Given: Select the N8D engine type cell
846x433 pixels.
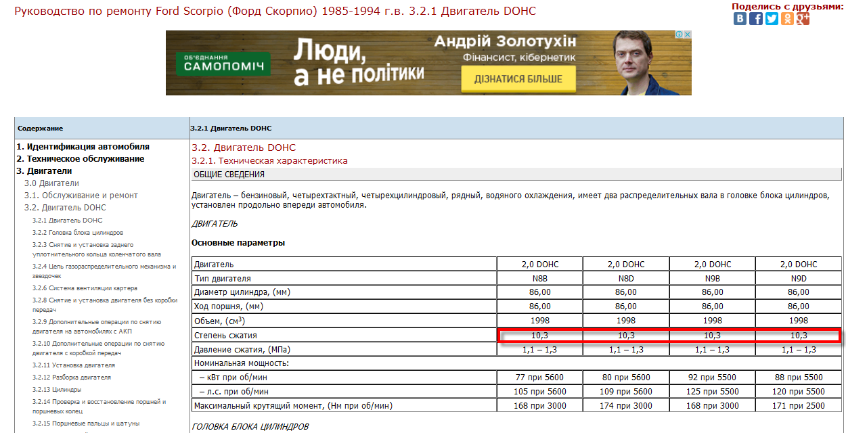Looking at the screenshot, I should tap(626, 278).
